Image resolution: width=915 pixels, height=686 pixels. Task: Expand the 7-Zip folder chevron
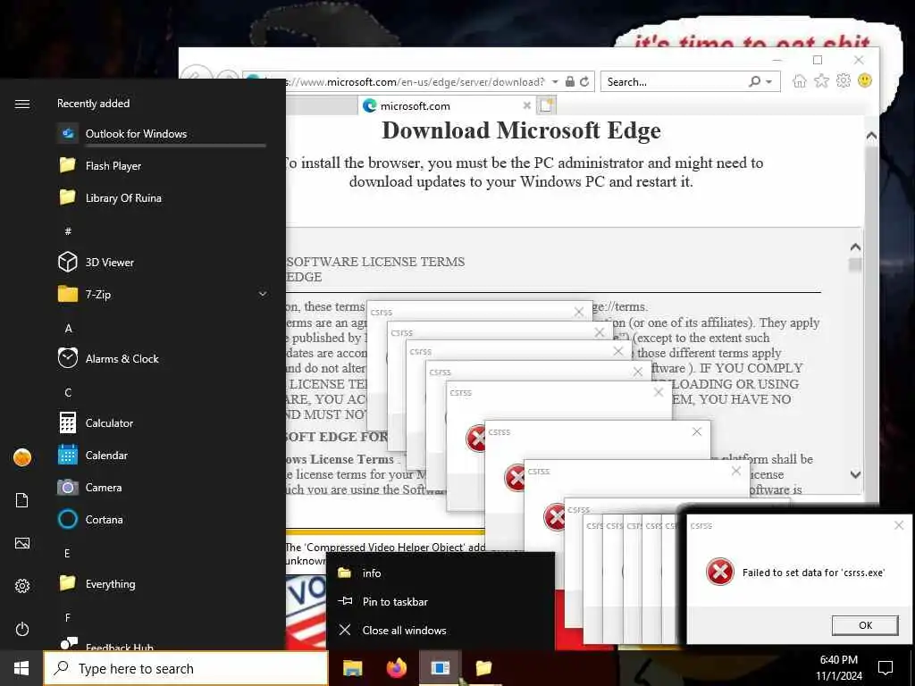coord(263,294)
